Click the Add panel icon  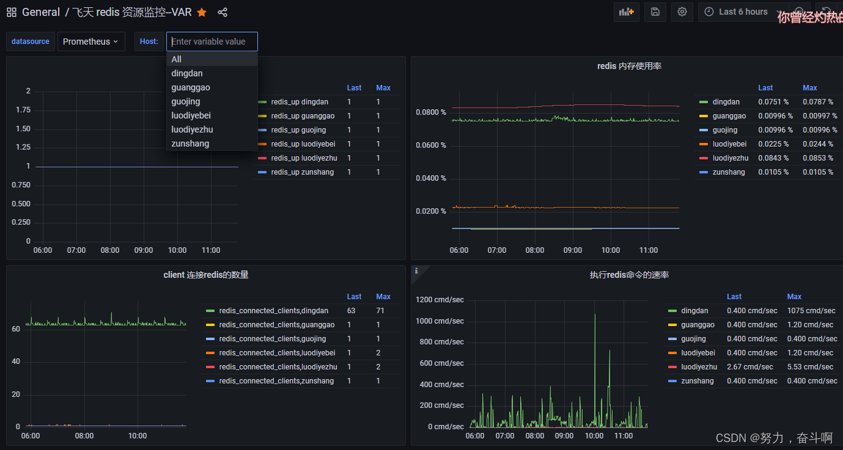[626, 12]
